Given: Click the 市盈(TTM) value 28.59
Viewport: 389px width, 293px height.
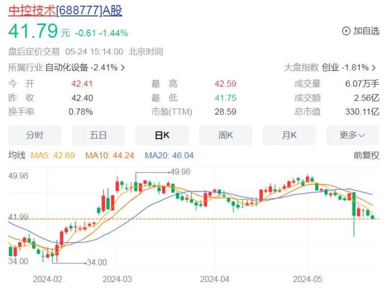Looking at the screenshot, I should 225,112.
